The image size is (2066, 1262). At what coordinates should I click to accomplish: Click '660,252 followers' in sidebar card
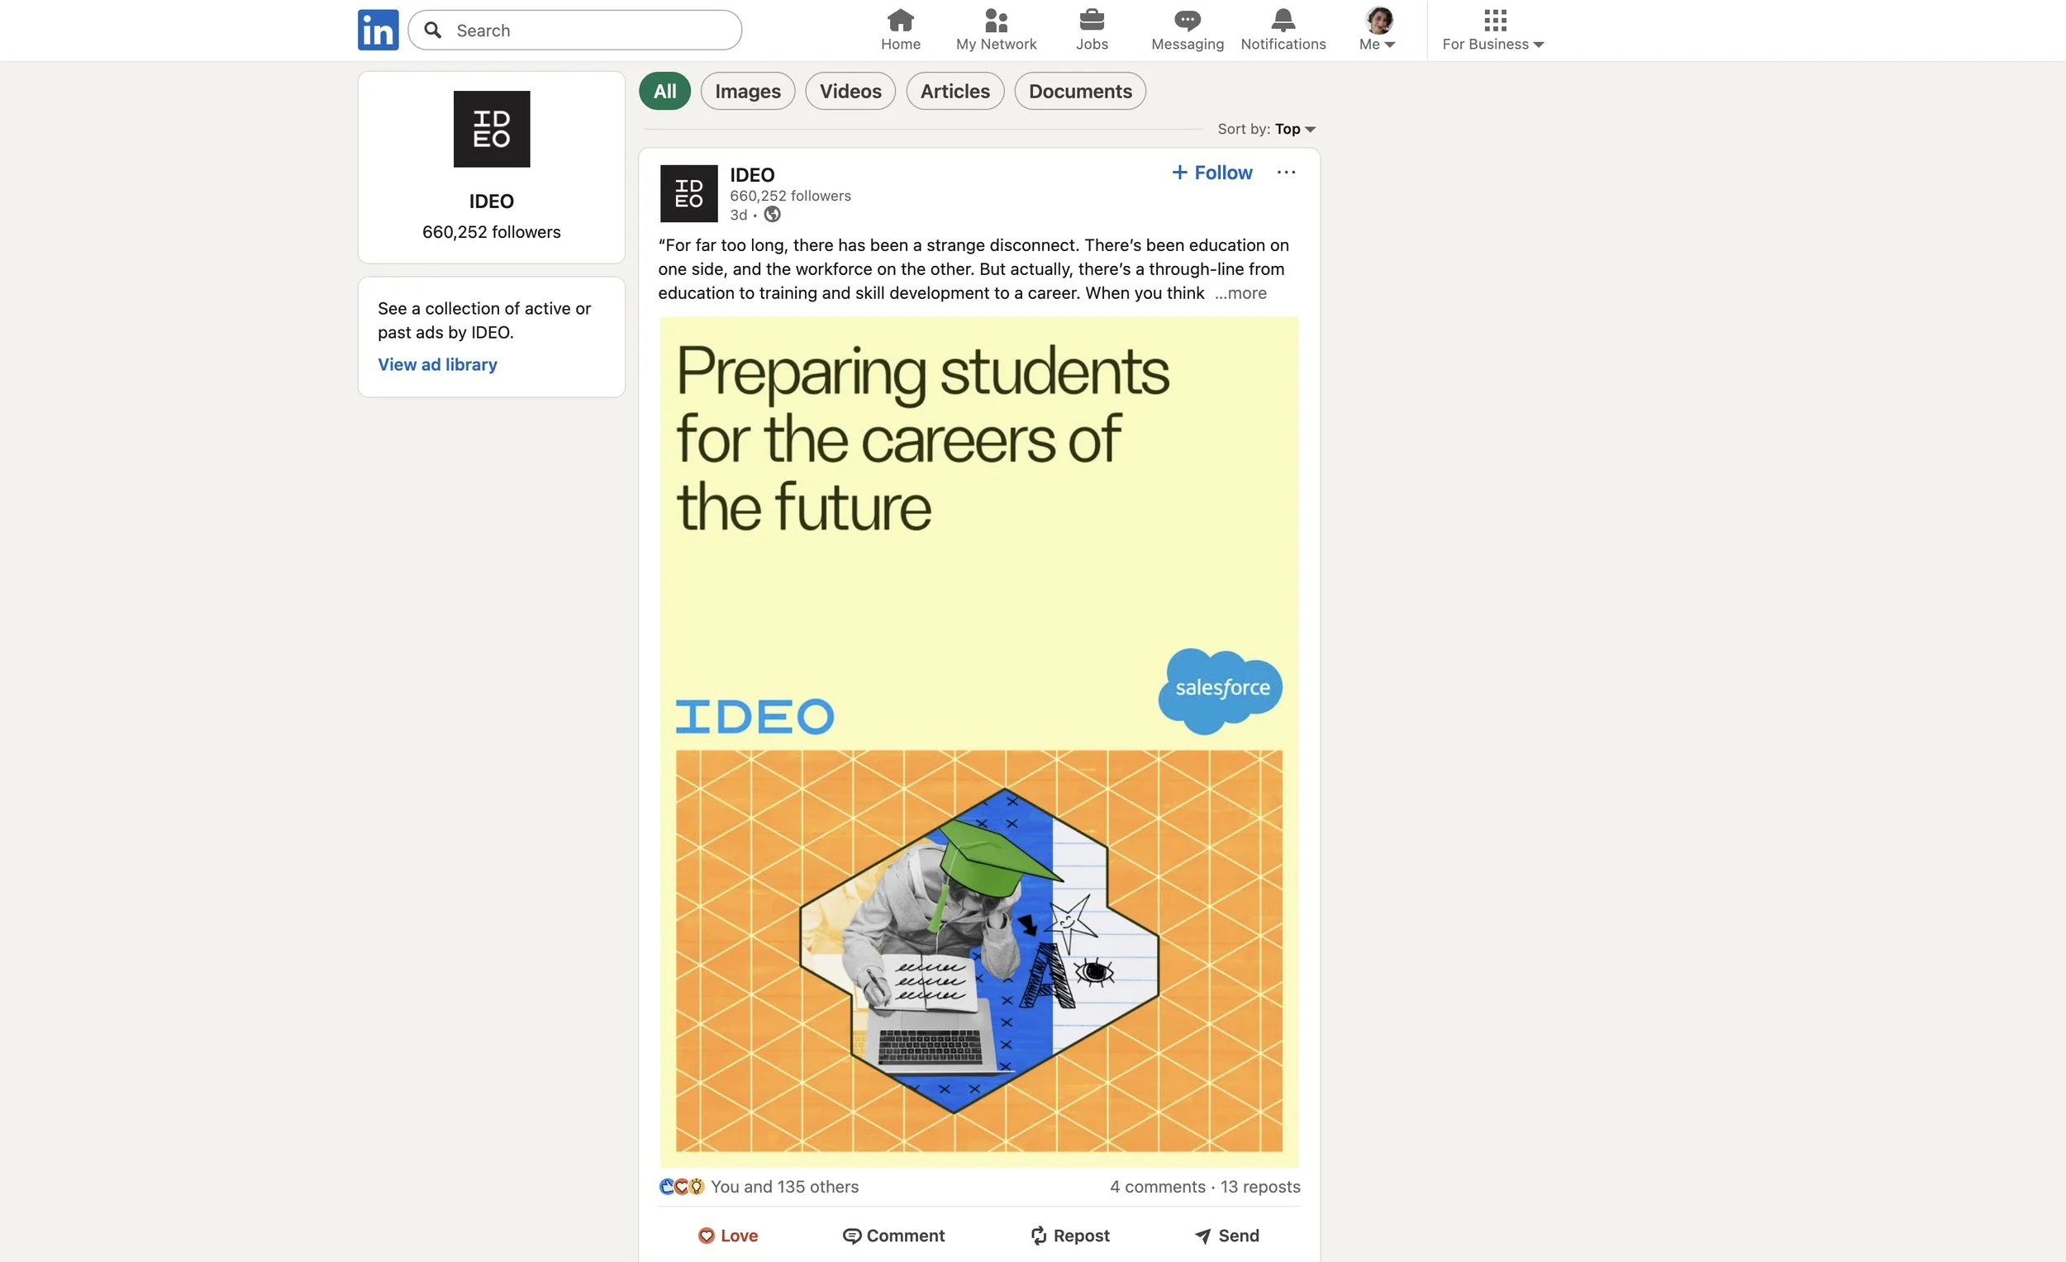click(492, 232)
